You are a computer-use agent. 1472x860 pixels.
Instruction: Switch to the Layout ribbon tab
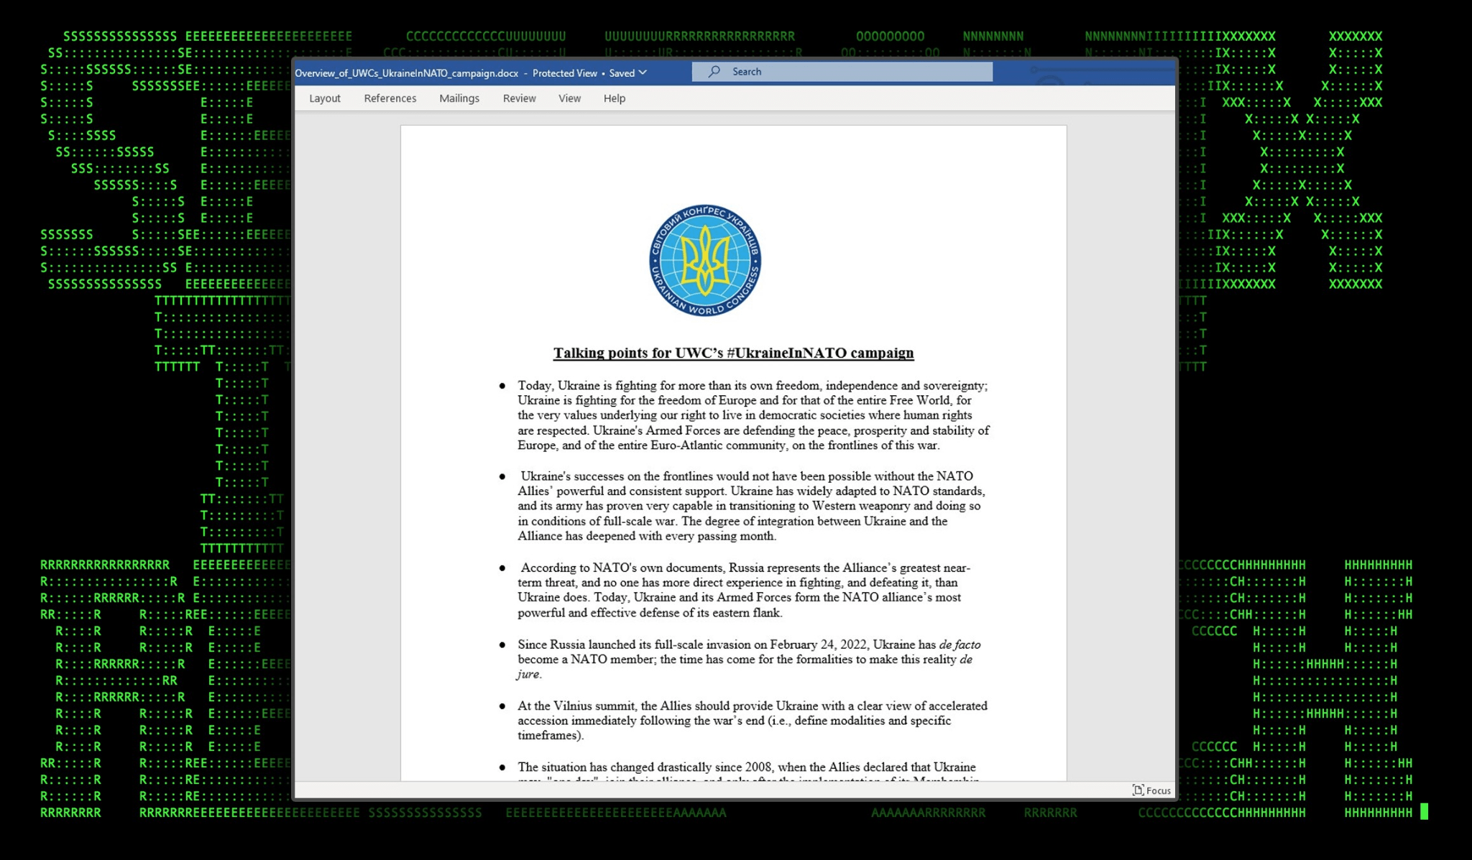pos(325,98)
